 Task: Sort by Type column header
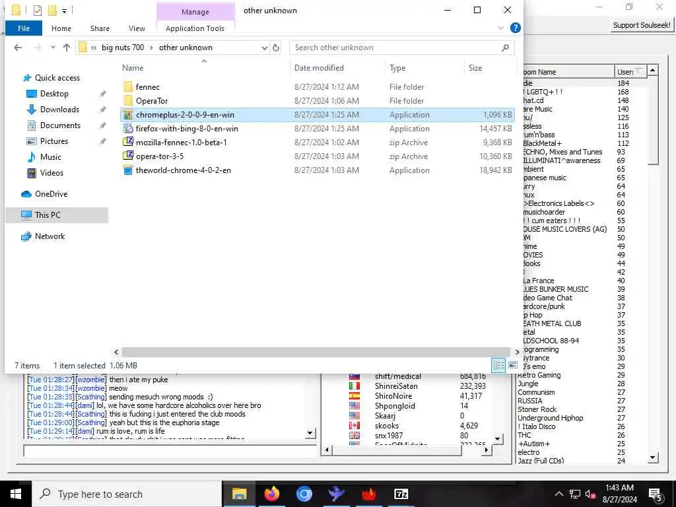397,68
